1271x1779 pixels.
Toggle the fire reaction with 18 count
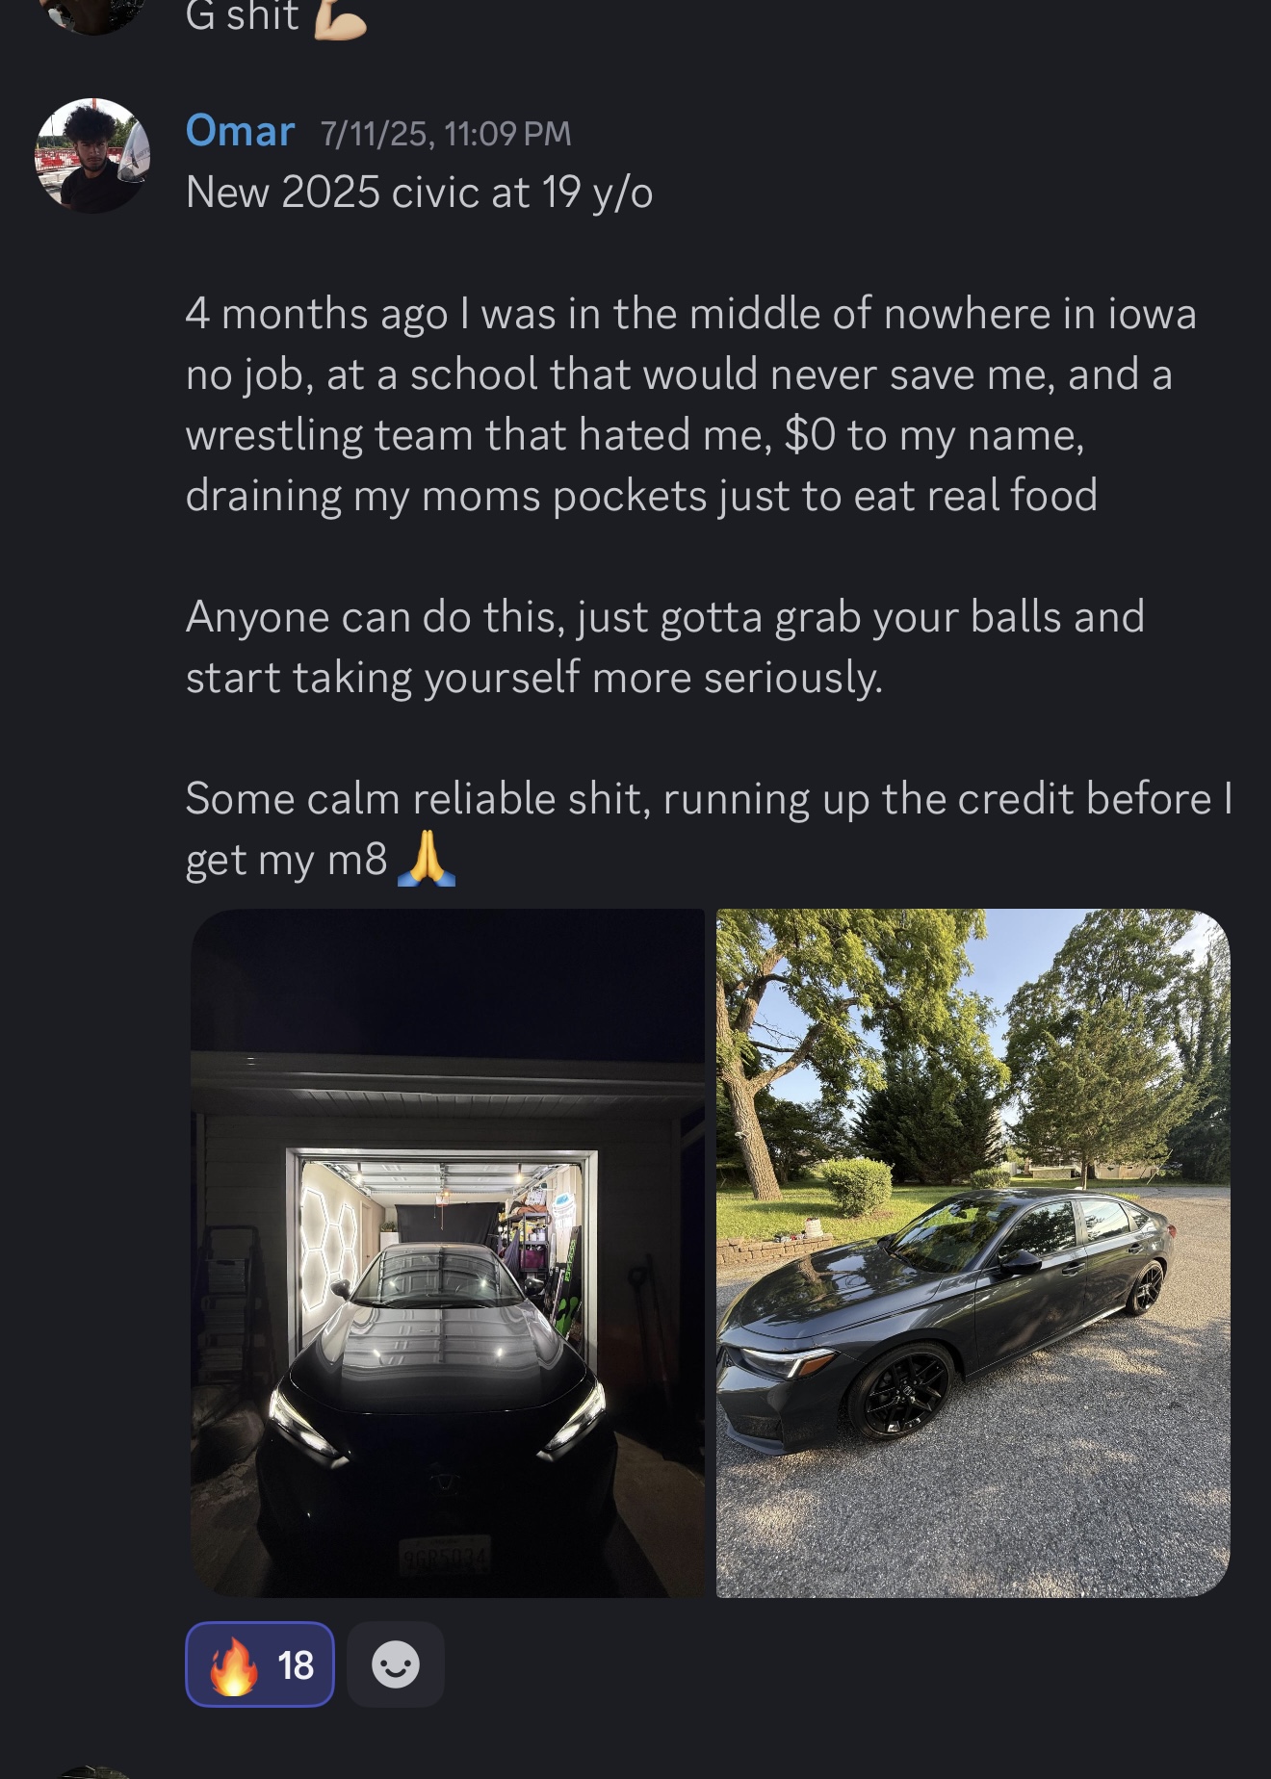pos(260,1664)
